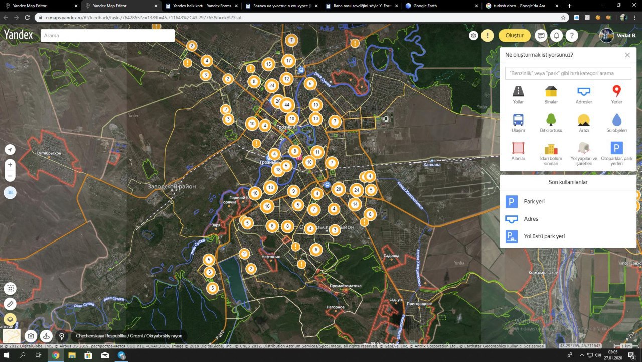Open a new browser tab
The image size is (642, 362).
[569, 6]
